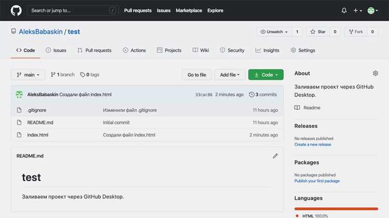The image size is (389, 218).
Task: Click the pencil icon to edit README.md
Action: (x=275, y=156)
